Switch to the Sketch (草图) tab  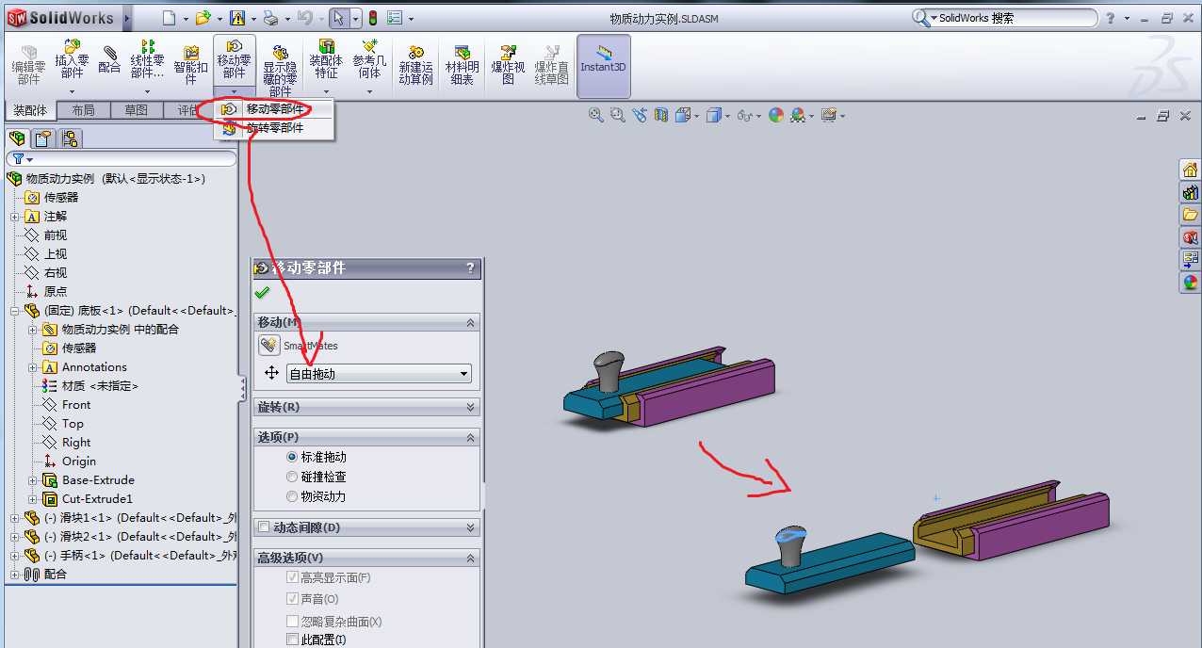pos(136,110)
